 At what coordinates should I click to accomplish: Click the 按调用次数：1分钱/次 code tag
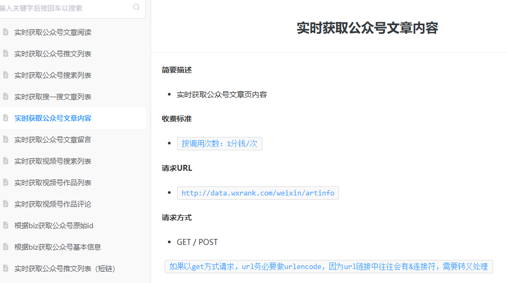(219, 143)
